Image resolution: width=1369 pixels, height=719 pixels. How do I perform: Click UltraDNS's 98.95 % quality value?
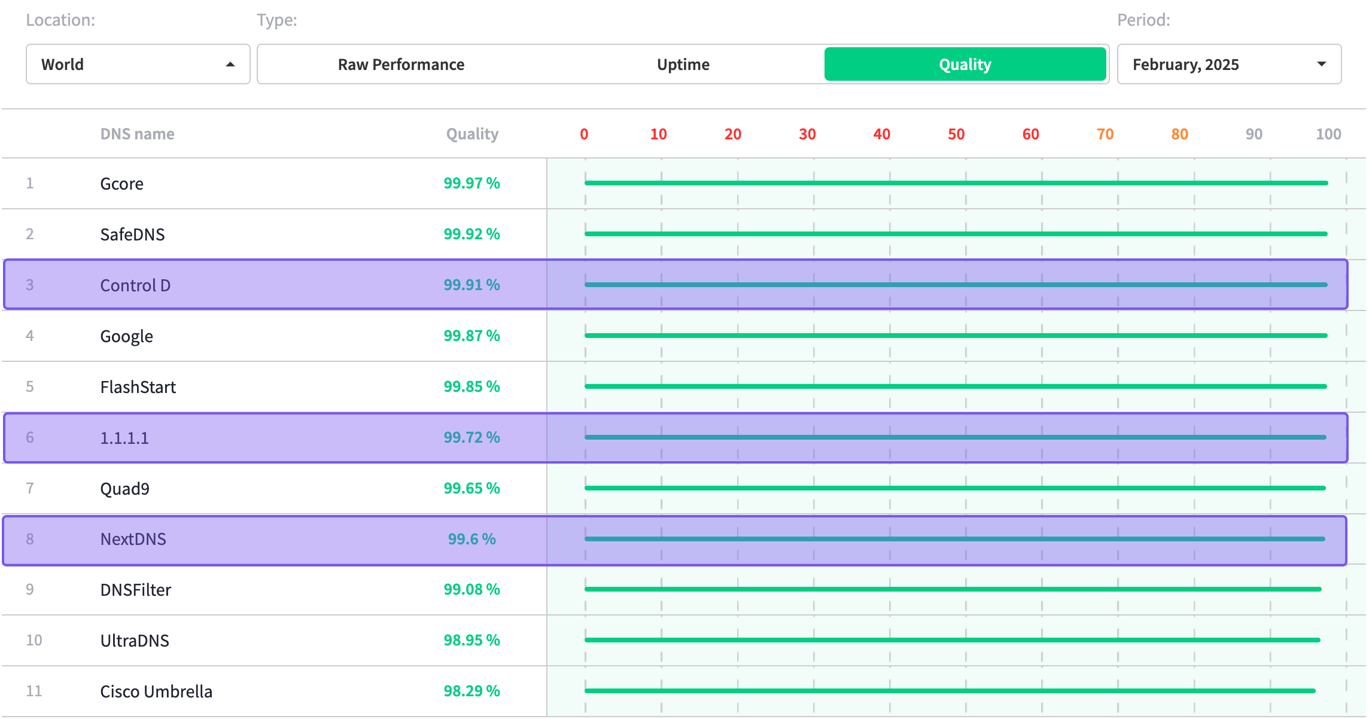472,640
